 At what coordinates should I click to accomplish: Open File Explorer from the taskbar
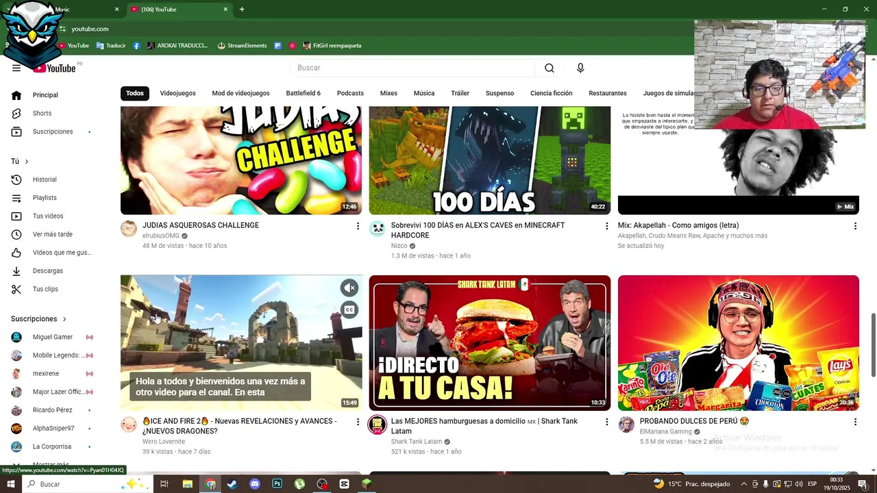tap(188, 484)
